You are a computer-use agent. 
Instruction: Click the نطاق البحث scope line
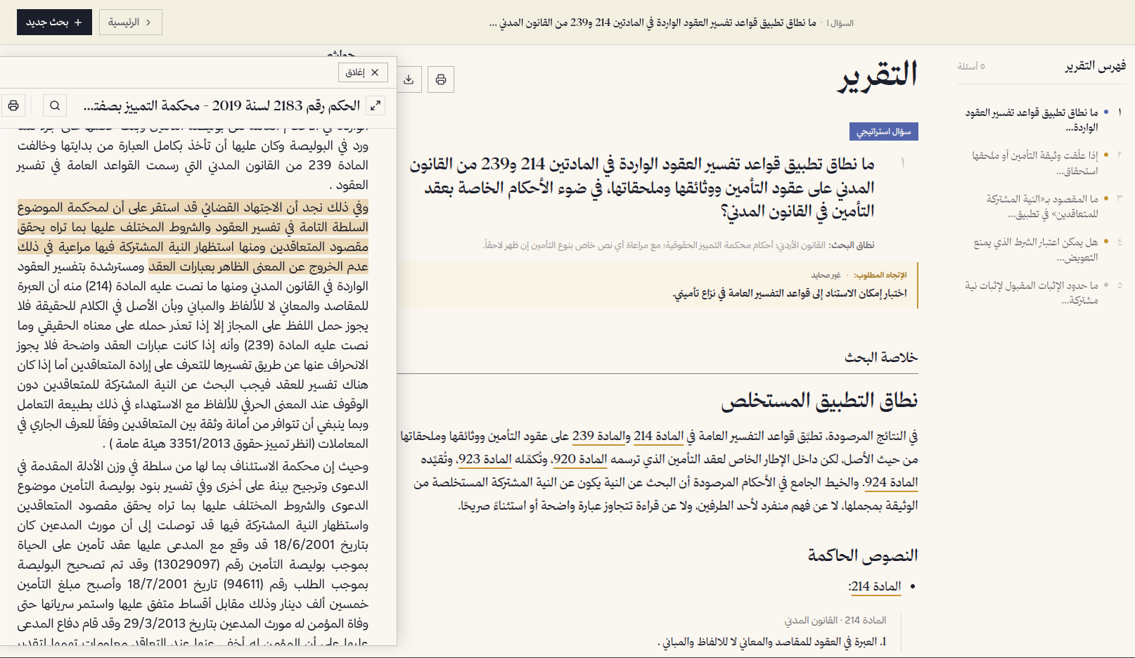pyautogui.click(x=679, y=245)
